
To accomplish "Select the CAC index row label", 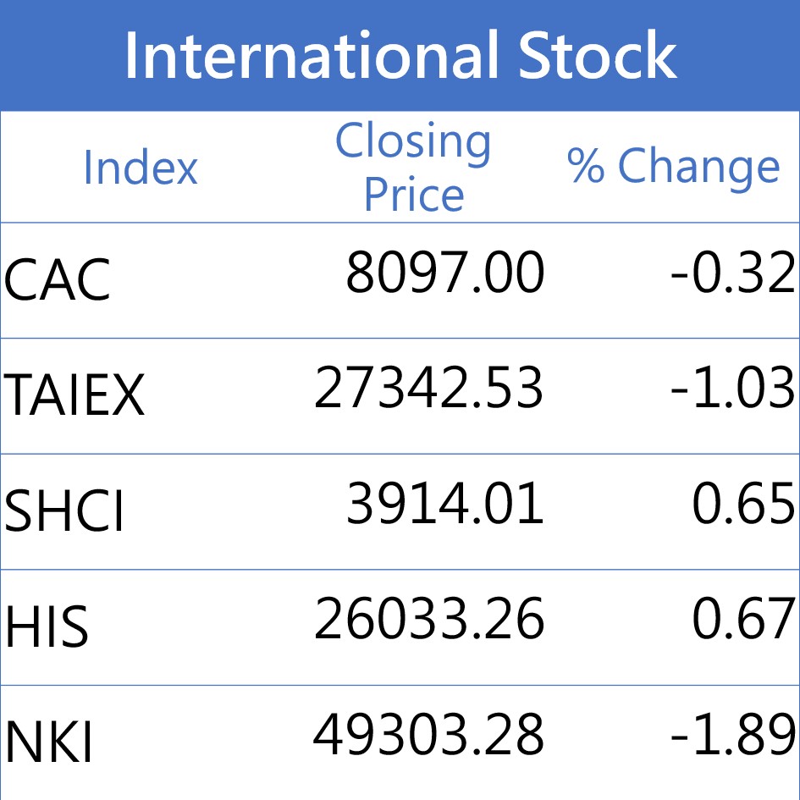I will pos(58,281).
